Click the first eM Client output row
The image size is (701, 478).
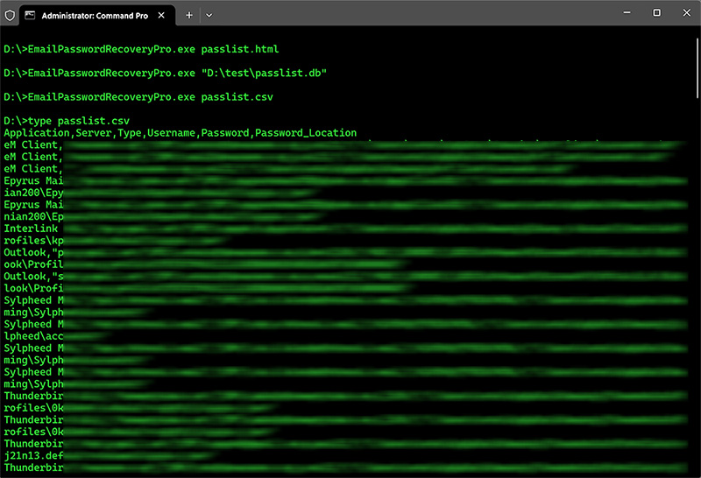[32, 145]
